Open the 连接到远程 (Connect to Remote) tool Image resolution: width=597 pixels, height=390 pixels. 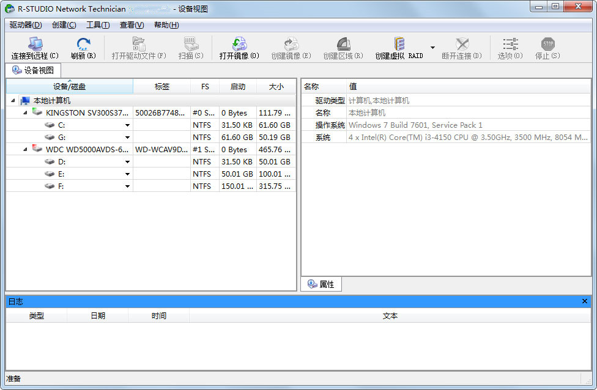37,46
